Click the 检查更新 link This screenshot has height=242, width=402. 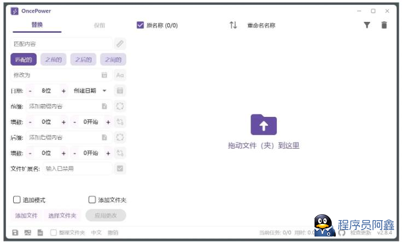tap(360, 233)
